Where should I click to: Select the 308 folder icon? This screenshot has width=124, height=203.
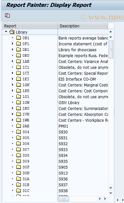(19, 155)
